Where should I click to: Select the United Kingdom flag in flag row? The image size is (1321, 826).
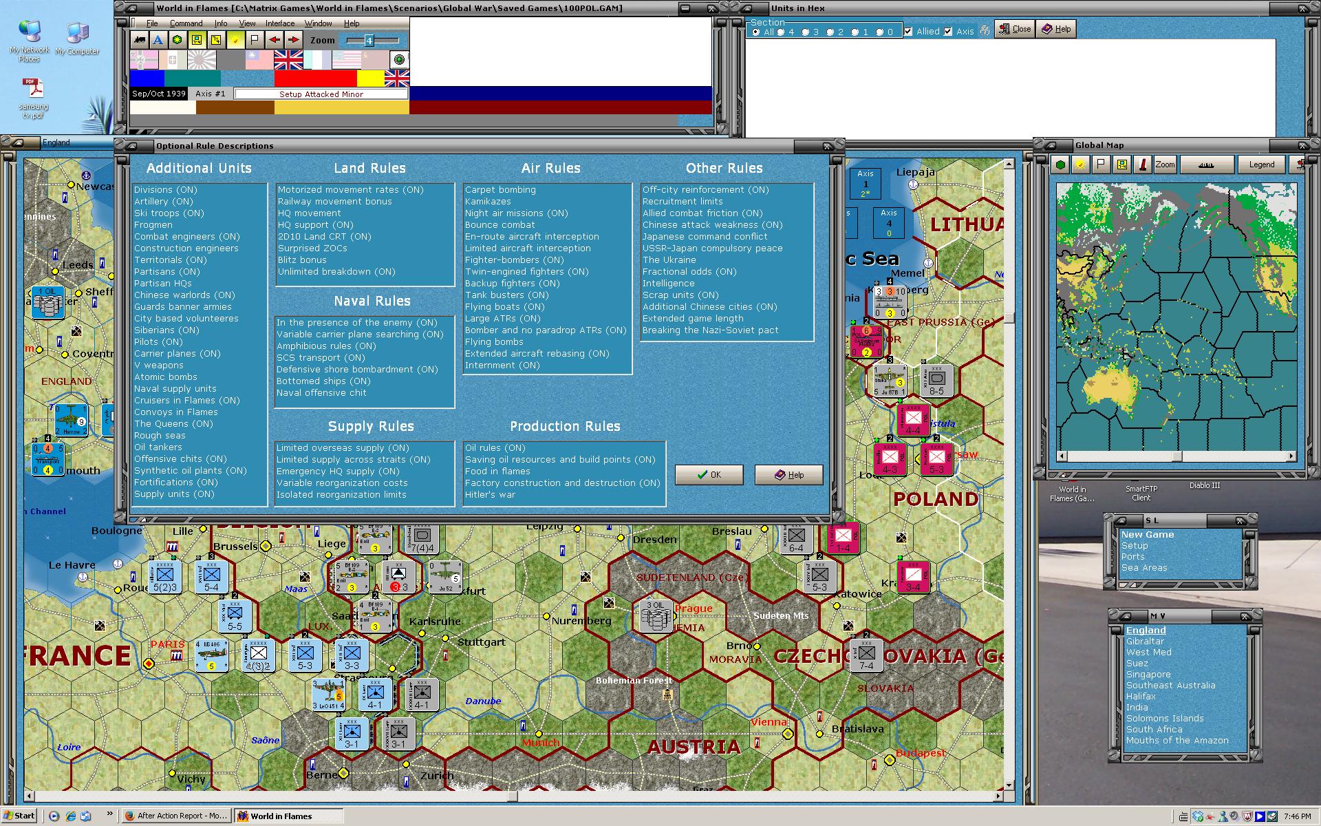(x=288, y=60)
